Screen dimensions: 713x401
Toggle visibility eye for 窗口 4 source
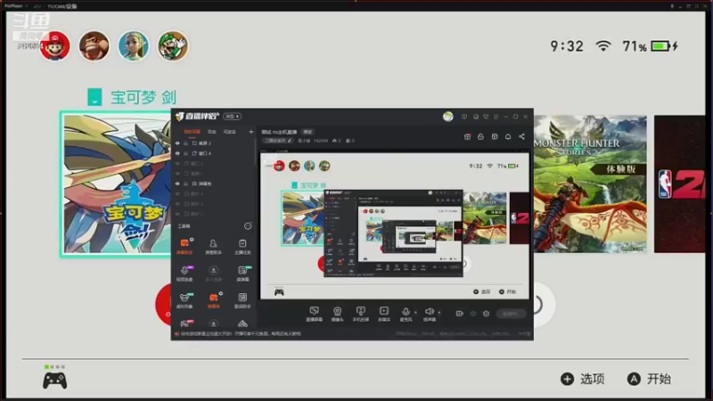coord(177,153)
